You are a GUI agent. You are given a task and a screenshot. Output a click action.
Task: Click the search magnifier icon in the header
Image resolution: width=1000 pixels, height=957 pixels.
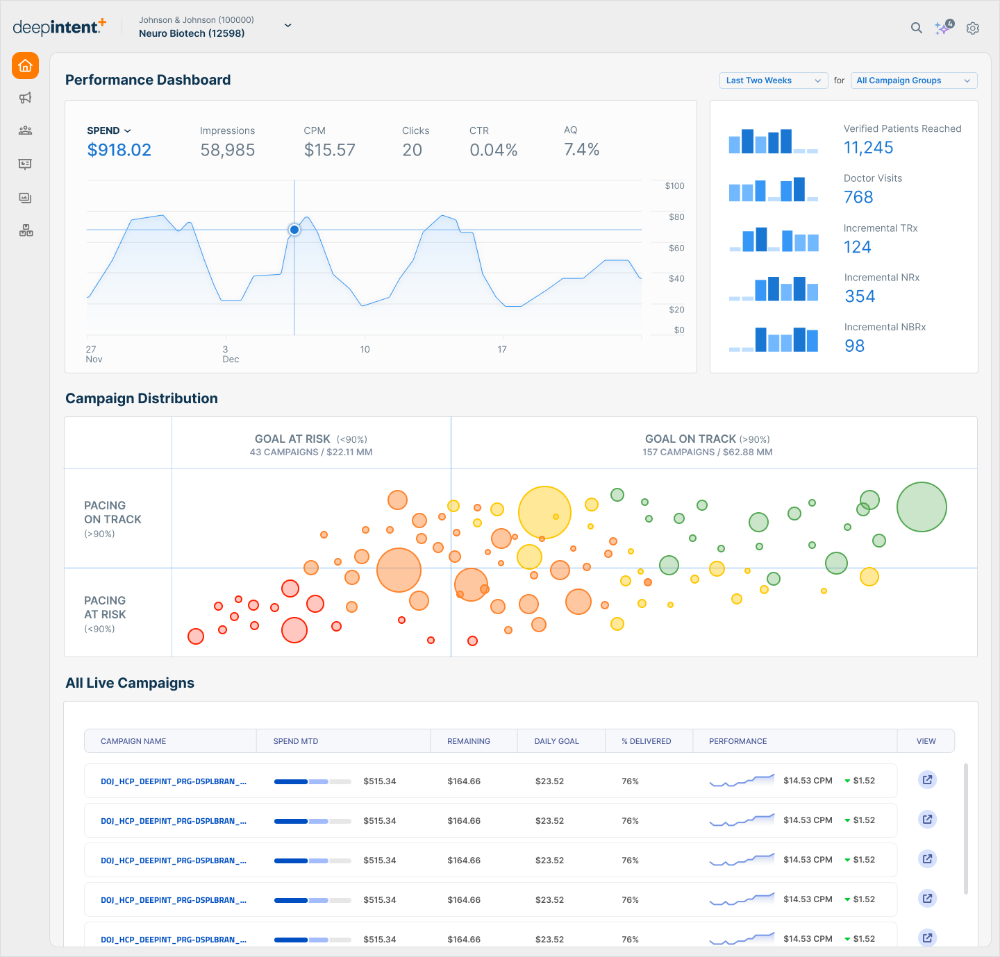(917, 28)
